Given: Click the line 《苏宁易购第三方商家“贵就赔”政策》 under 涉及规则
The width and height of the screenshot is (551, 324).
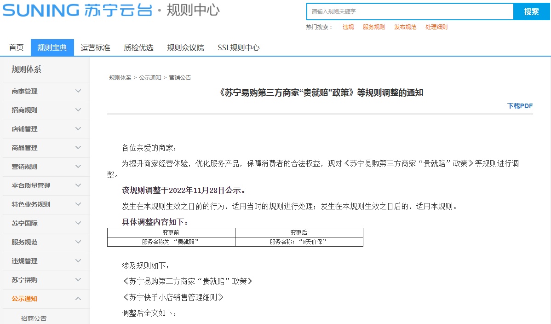Looking at the screenshot, I should point(187,281).
